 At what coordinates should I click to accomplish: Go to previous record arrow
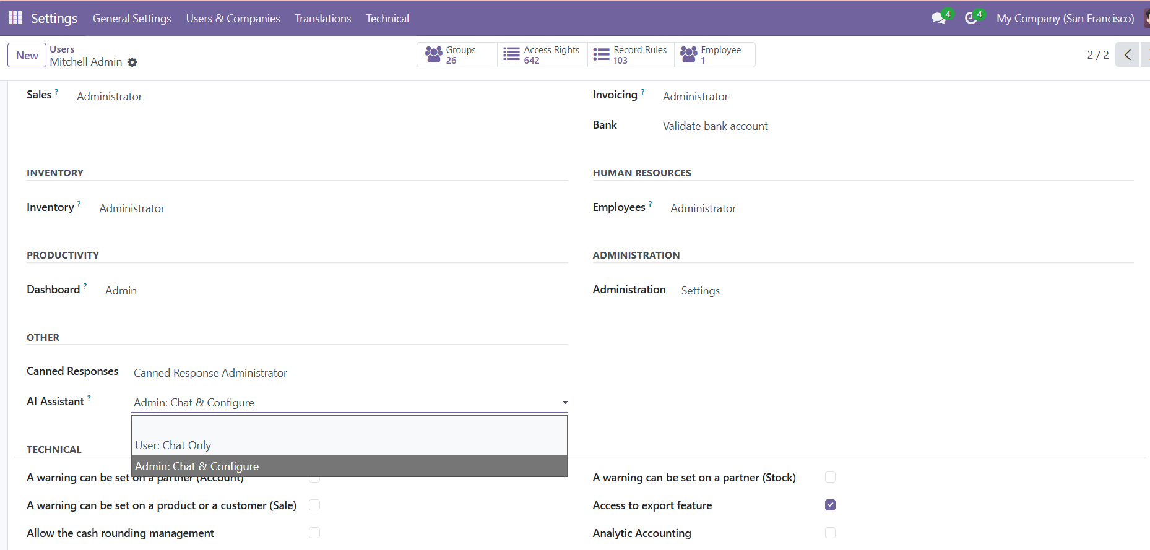pyautogui.click(x=1127, y=55)
